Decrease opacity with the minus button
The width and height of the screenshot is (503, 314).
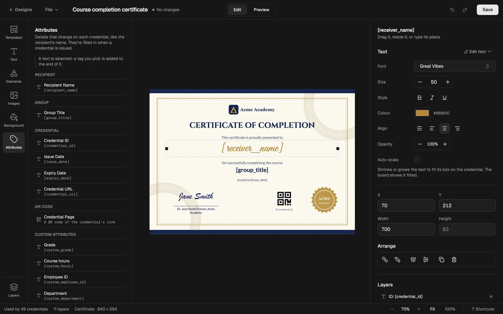pos(420,144)
